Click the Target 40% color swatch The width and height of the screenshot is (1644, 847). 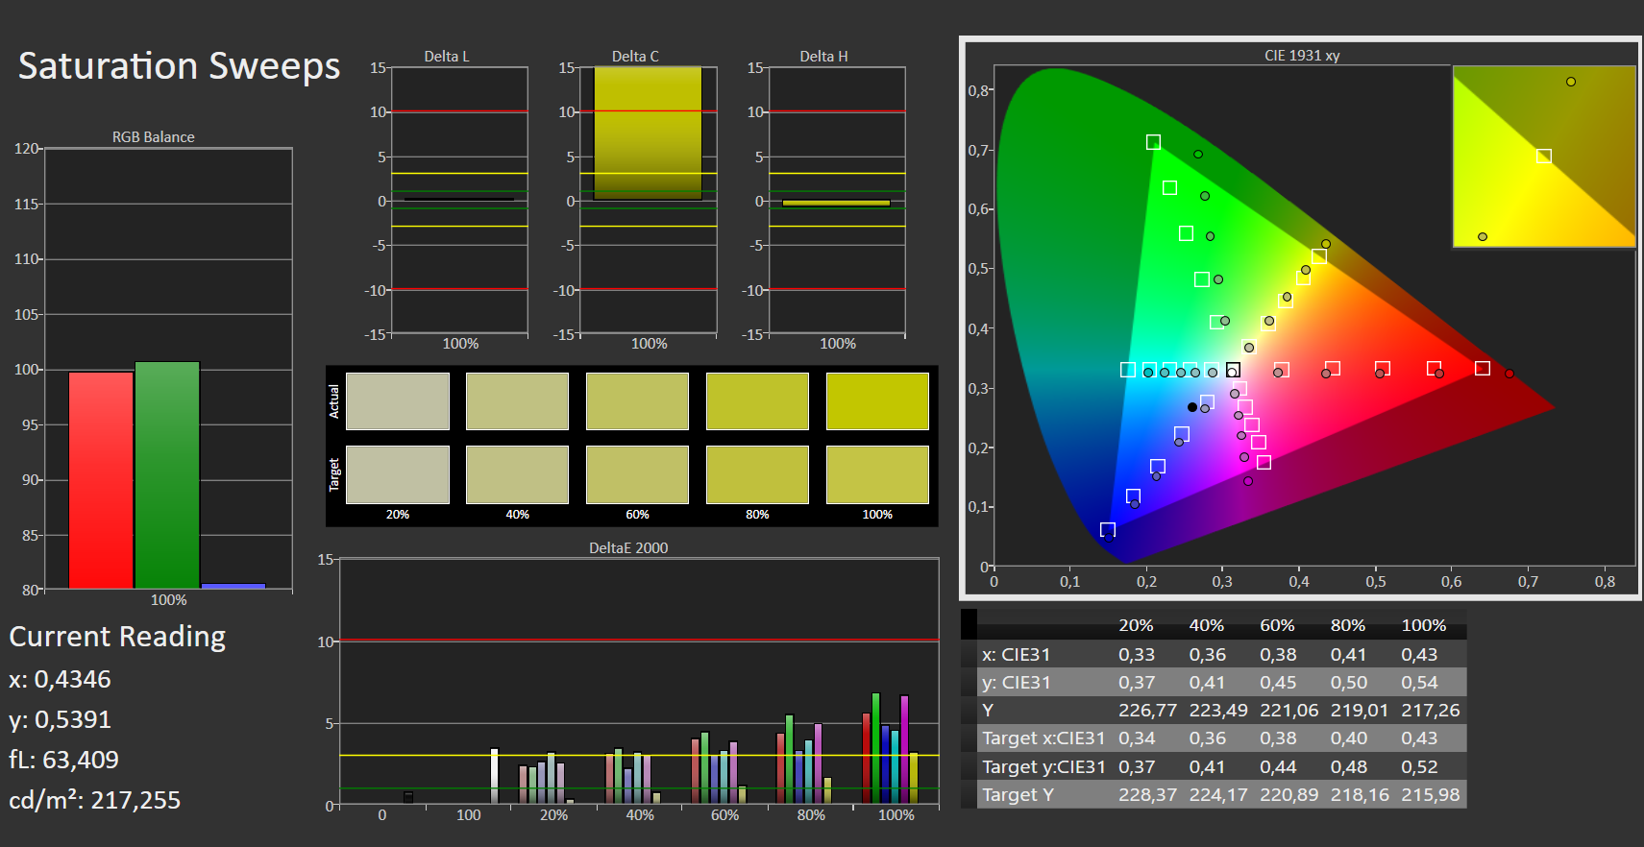(x=517, y=474)
